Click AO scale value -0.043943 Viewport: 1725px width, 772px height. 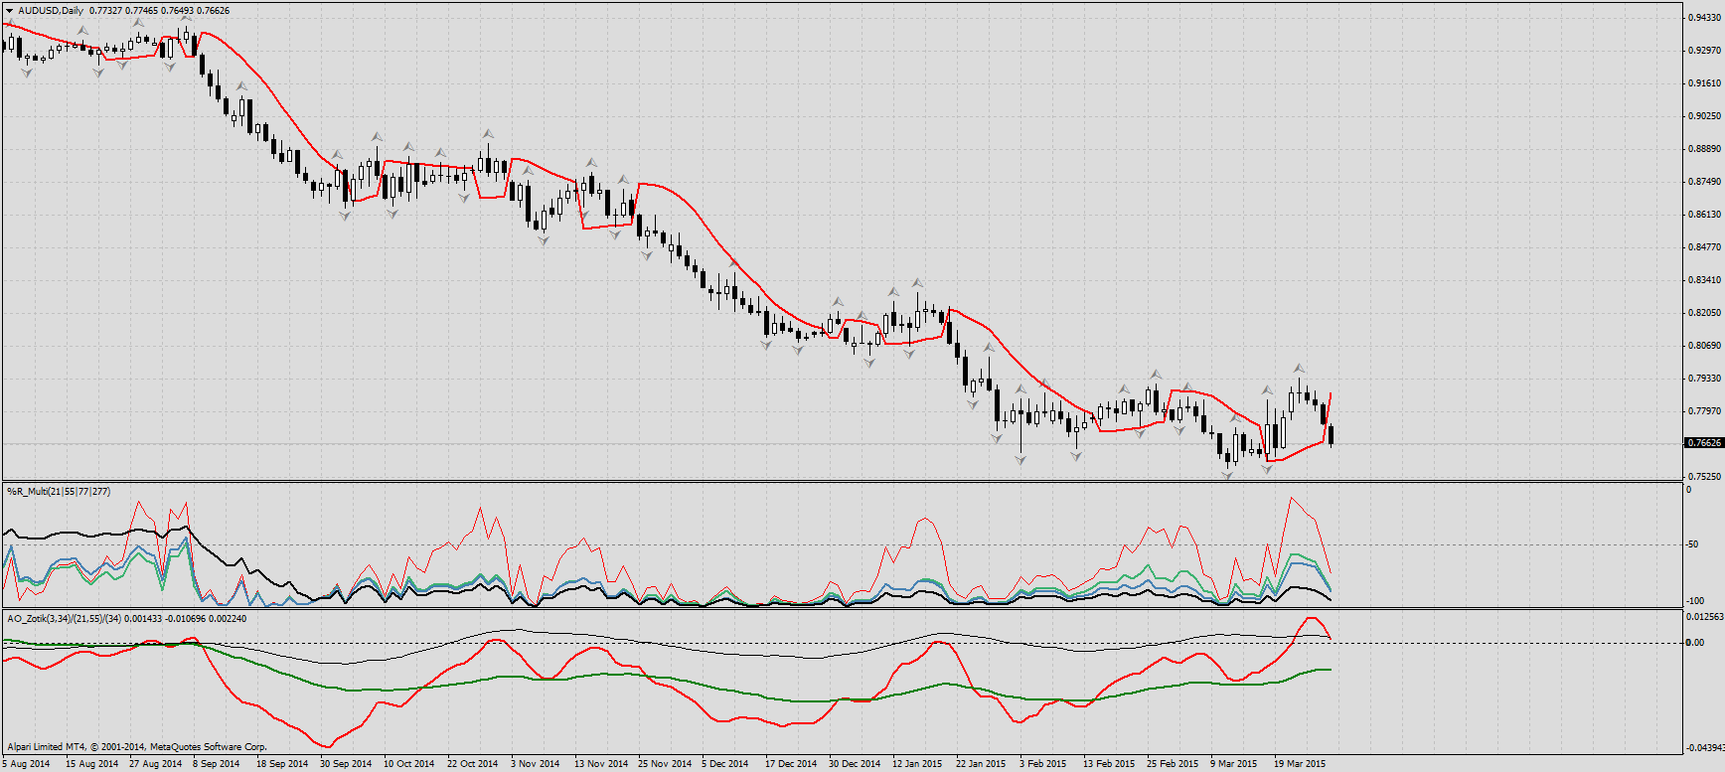click(1705, 748)
